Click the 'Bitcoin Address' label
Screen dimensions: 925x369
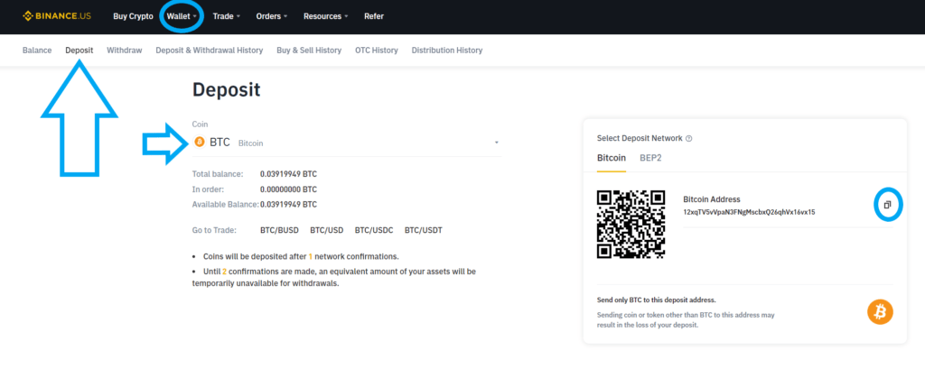[x=712, y=199]
